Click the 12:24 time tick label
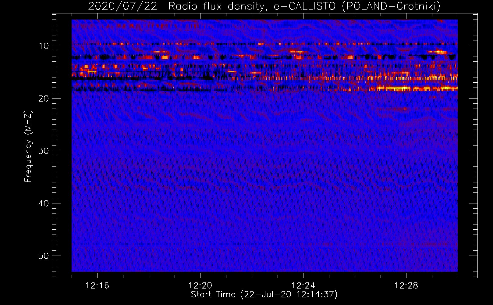Image resolution: width=493 pixels, height=305 pixels. [x=303, y=286]
